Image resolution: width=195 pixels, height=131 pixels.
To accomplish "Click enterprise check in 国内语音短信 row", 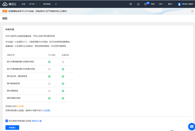I will pos(63,91).
